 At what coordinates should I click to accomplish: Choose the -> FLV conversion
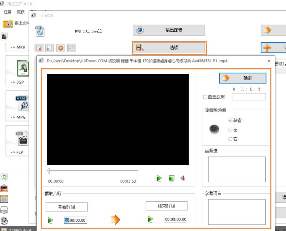pos(18,141)
